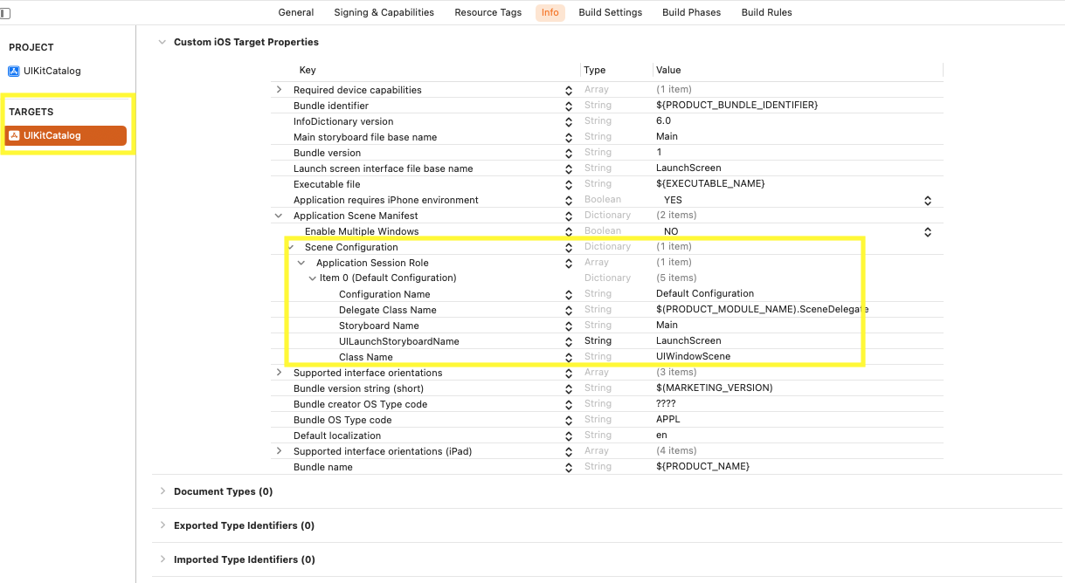1065x583 pixels.
Task: Select UIKitCatalog project icon under PROJECT
Action: pos(13,72)
